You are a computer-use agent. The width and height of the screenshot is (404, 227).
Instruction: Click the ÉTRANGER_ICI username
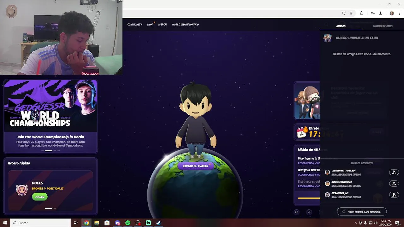click(340, 193)
